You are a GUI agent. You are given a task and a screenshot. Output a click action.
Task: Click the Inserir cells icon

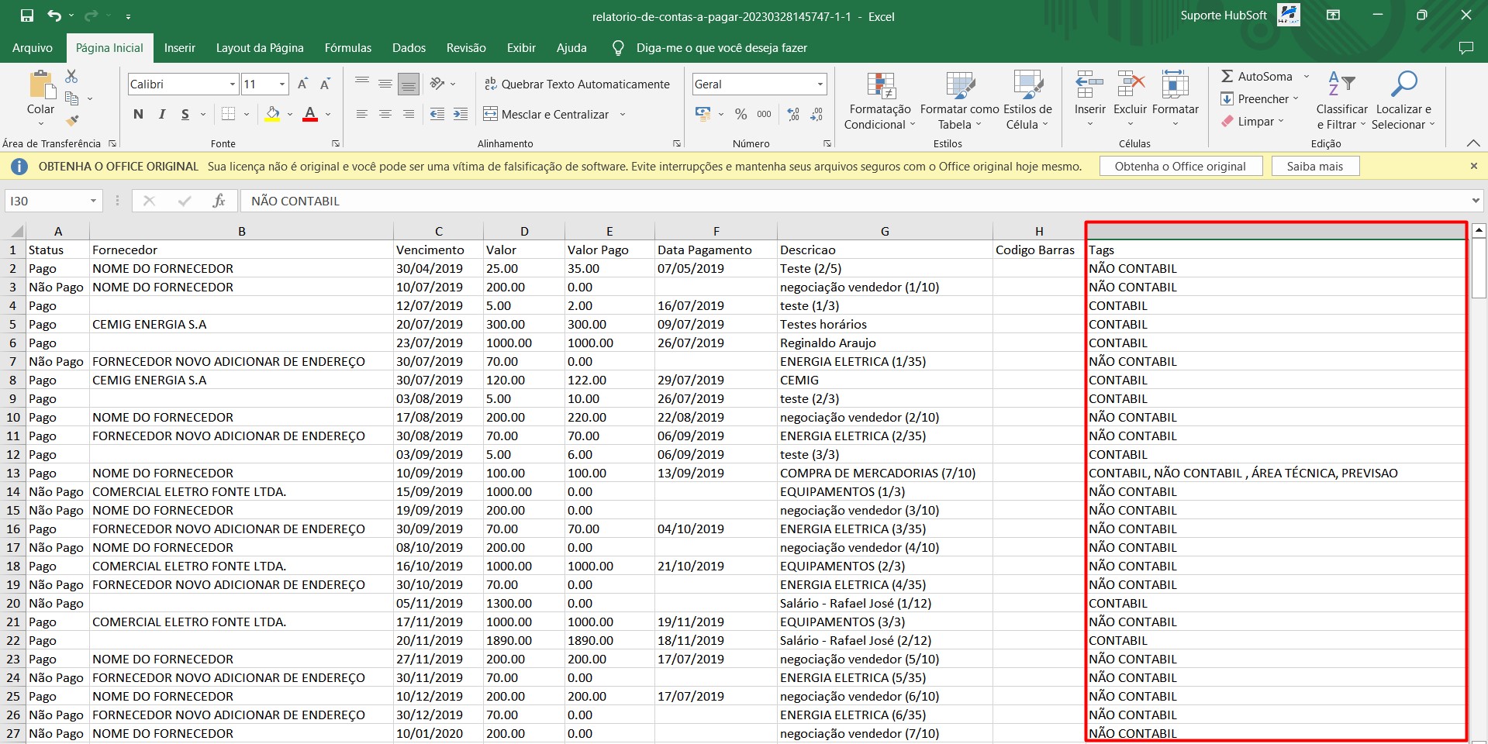1089,84
